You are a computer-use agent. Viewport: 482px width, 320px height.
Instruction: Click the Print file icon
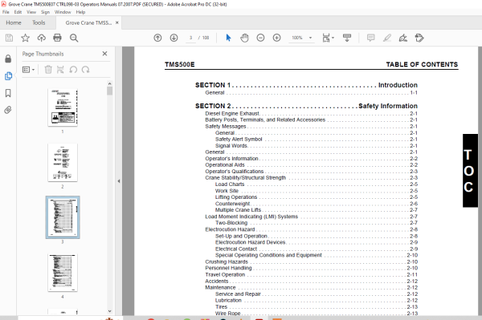pos(57,38)
